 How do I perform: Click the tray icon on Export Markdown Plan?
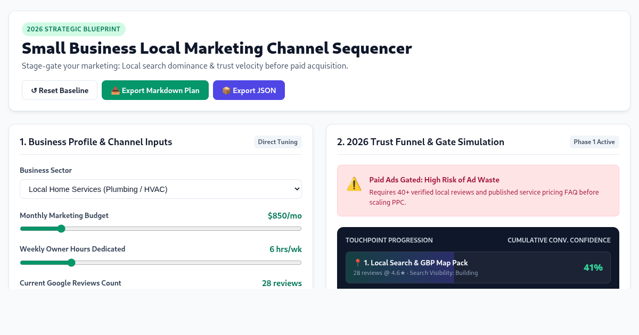pyautogui.click(x=115, y=90)
